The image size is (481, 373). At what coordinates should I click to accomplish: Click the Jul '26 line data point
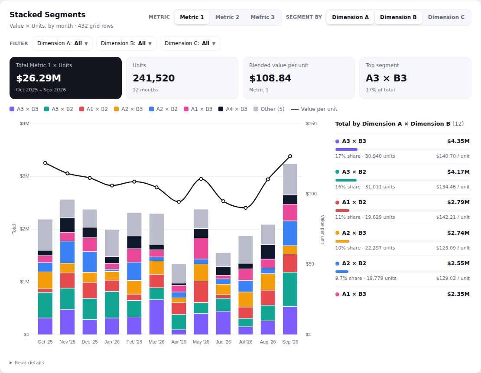click(x=245, y=208)
